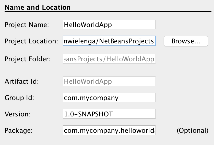This screenshot has height=145, width=214.
Task: Click the "Version:" label text
Action: click(x=18, y=114)
